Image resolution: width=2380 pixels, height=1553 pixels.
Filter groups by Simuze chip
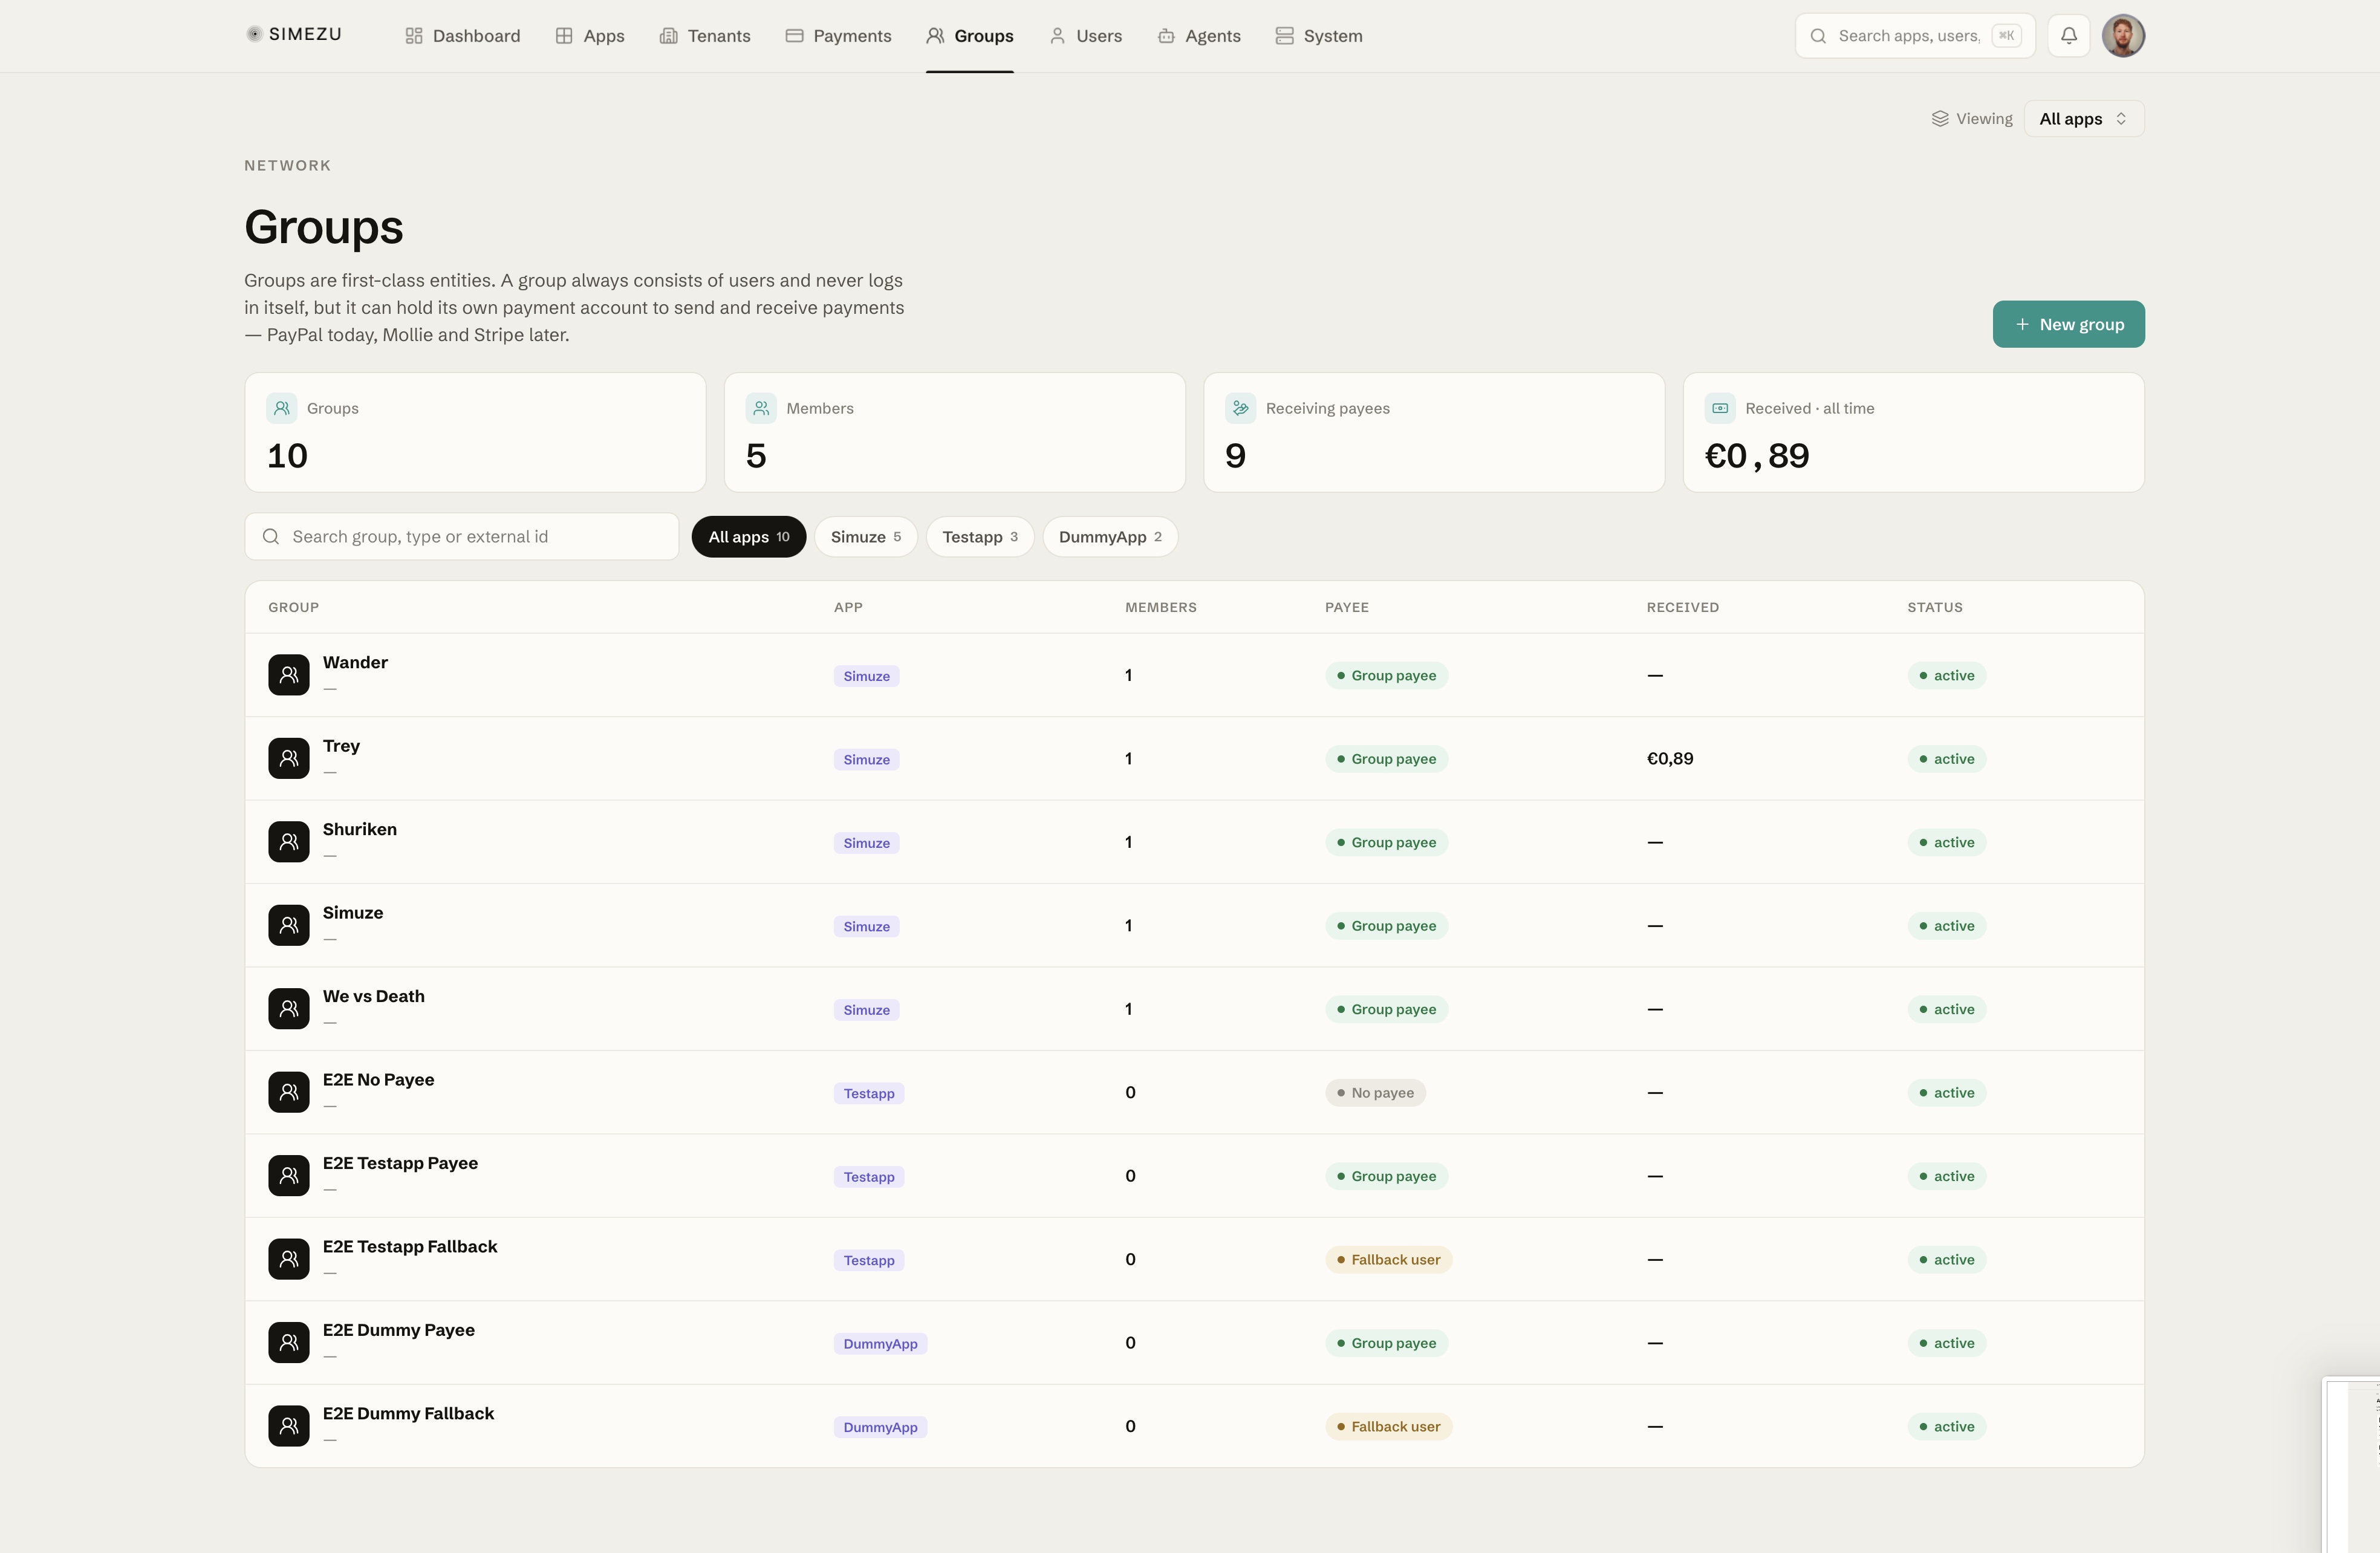865,537
